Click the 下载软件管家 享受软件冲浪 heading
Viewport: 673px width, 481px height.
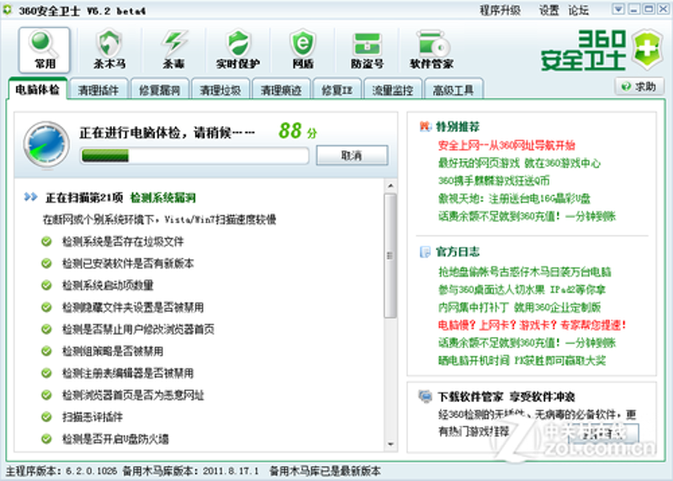tap(506, 396)
